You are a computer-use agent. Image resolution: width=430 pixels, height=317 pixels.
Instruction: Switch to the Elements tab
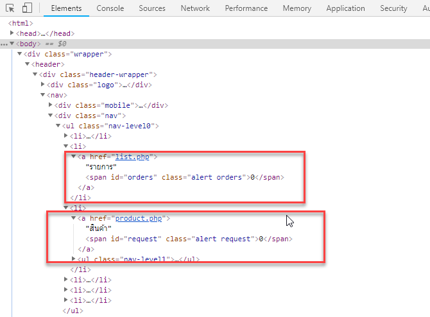tap(66, 8)
